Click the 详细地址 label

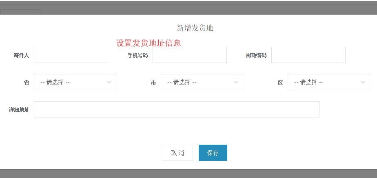coord(19,110)
